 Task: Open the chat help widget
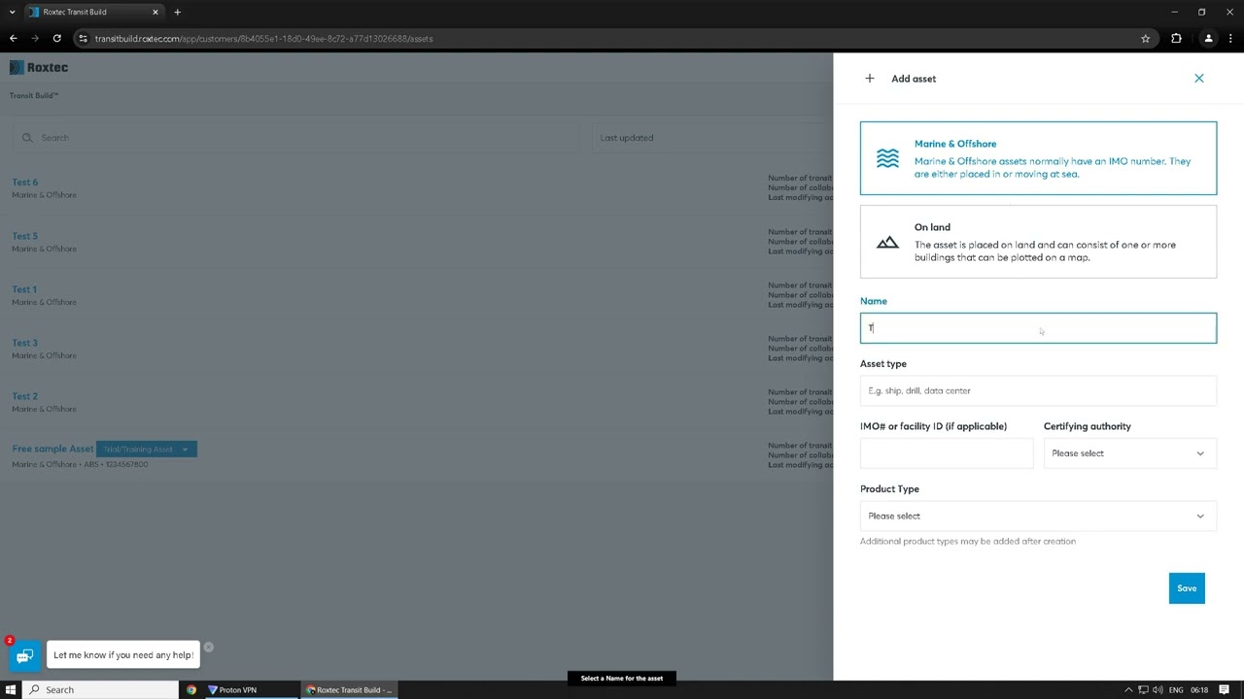24,656
